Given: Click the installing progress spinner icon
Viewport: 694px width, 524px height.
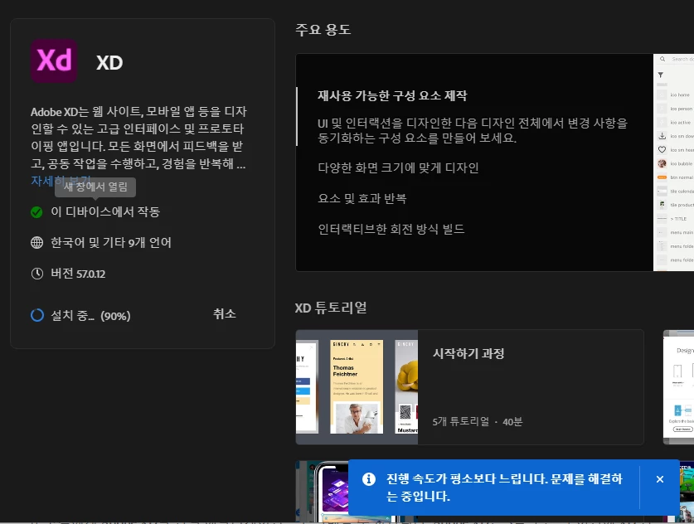Looking at the screenshot, I should point(37,315).
